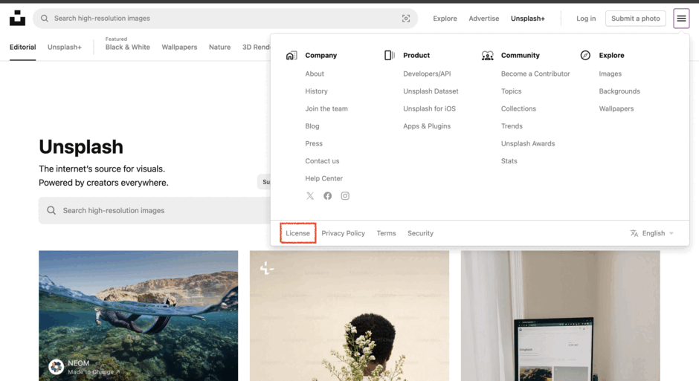This screenshot has width=699, height=381.
Task: Open the Nature topic tab
Action: tap(220, 48)
